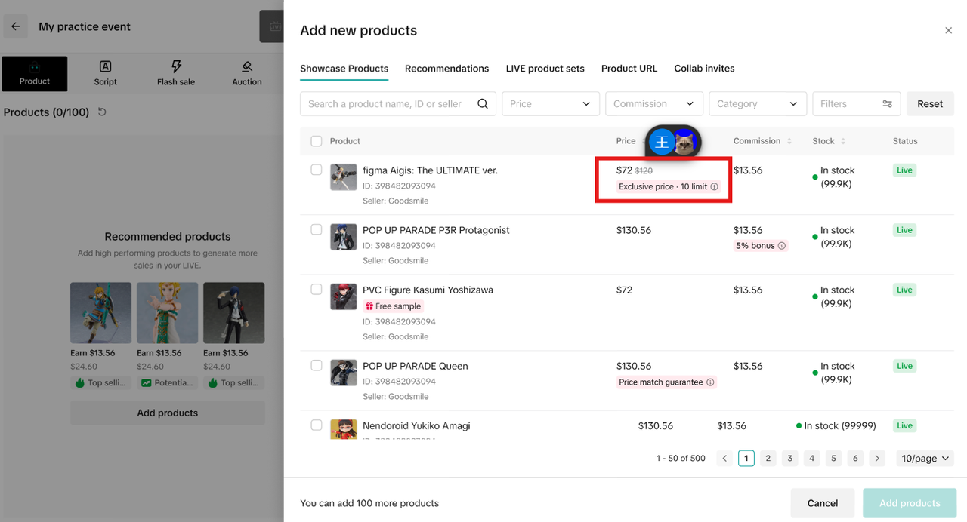967x522 pixels.
Task: Tick checkbox for PVC Figure Kasumi Yoshizawa
Action: 317,290
